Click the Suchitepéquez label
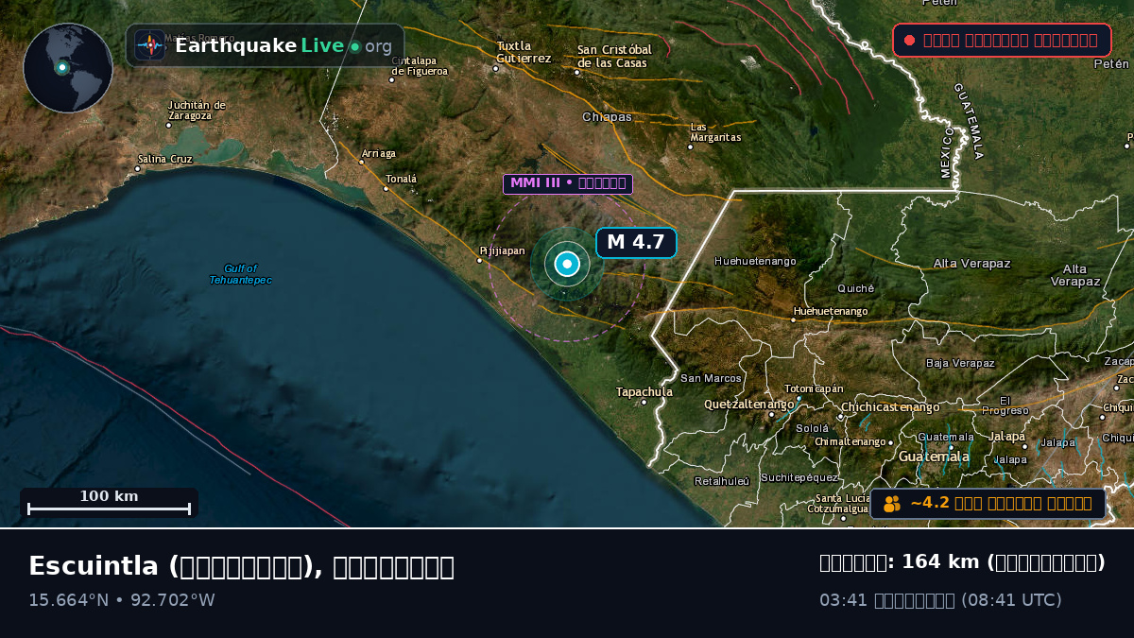Screen dimensions: 1134x638 point(799,477)
